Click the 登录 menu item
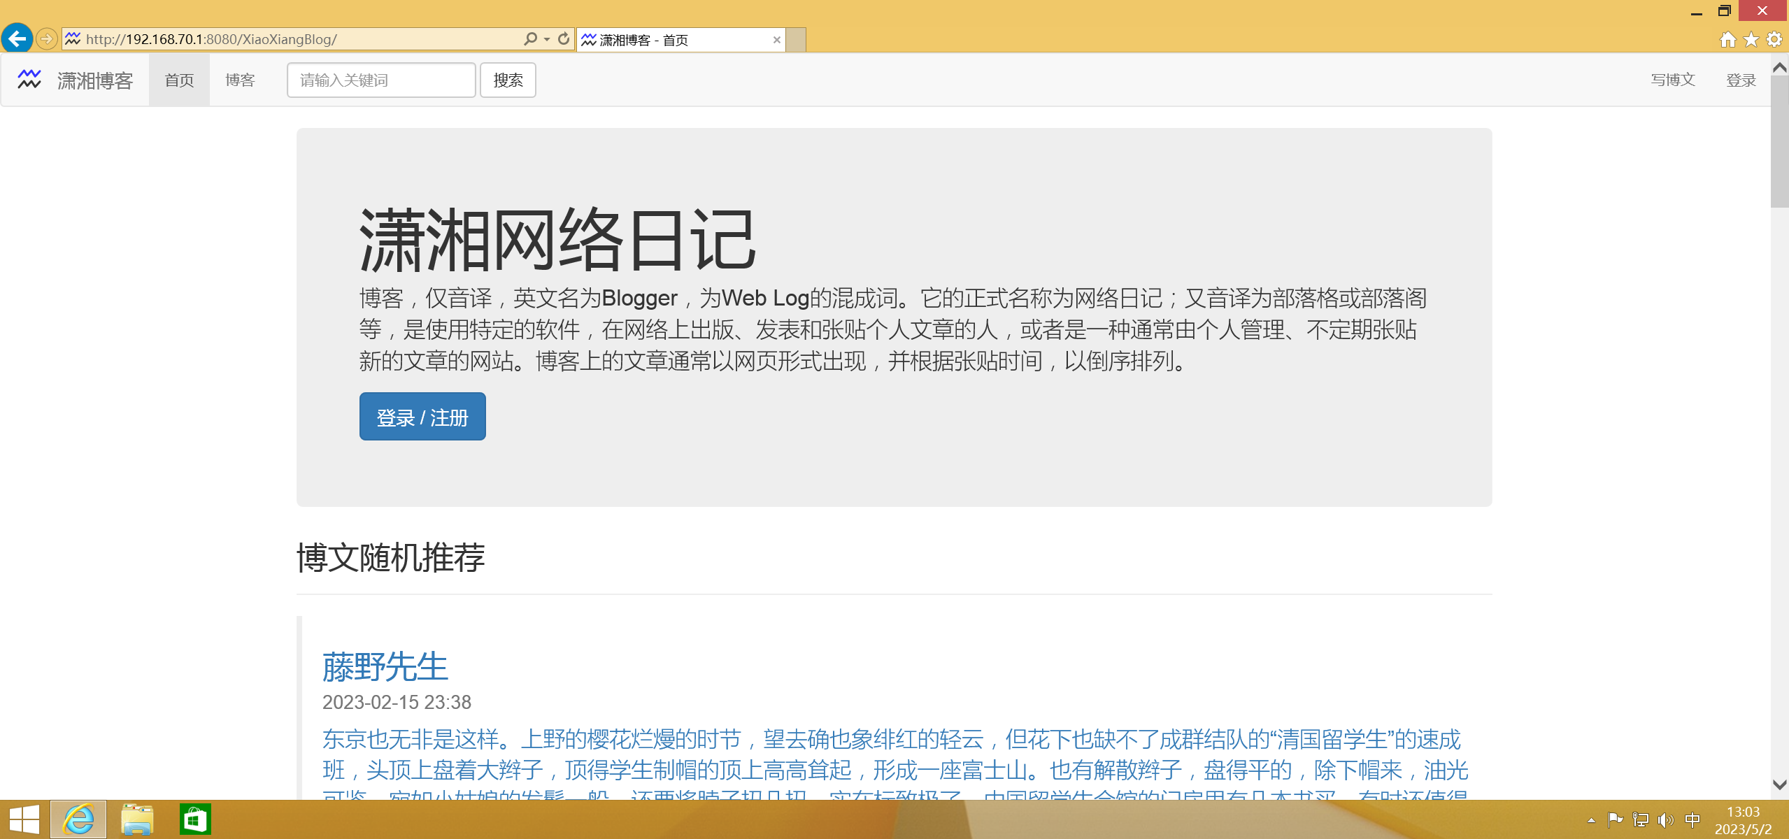The width and height of the screenshot is (1789, 839). pos(1739,78)
